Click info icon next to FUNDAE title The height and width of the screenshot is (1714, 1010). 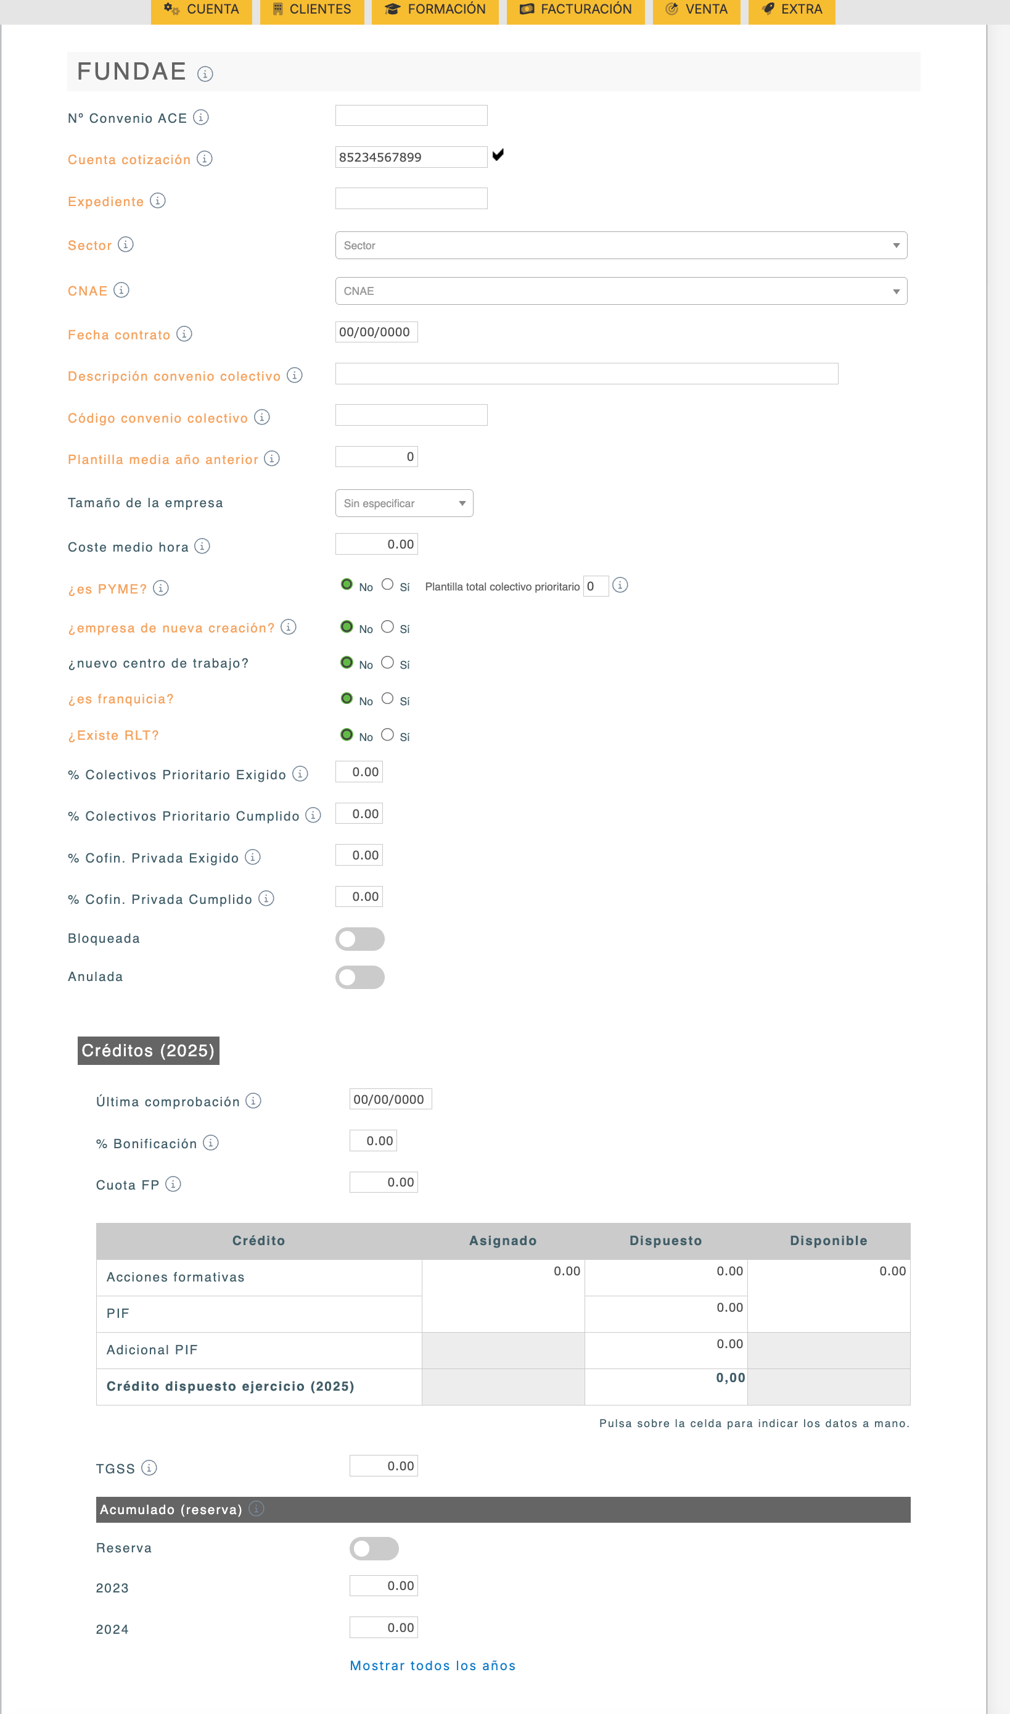pos(205,73)
